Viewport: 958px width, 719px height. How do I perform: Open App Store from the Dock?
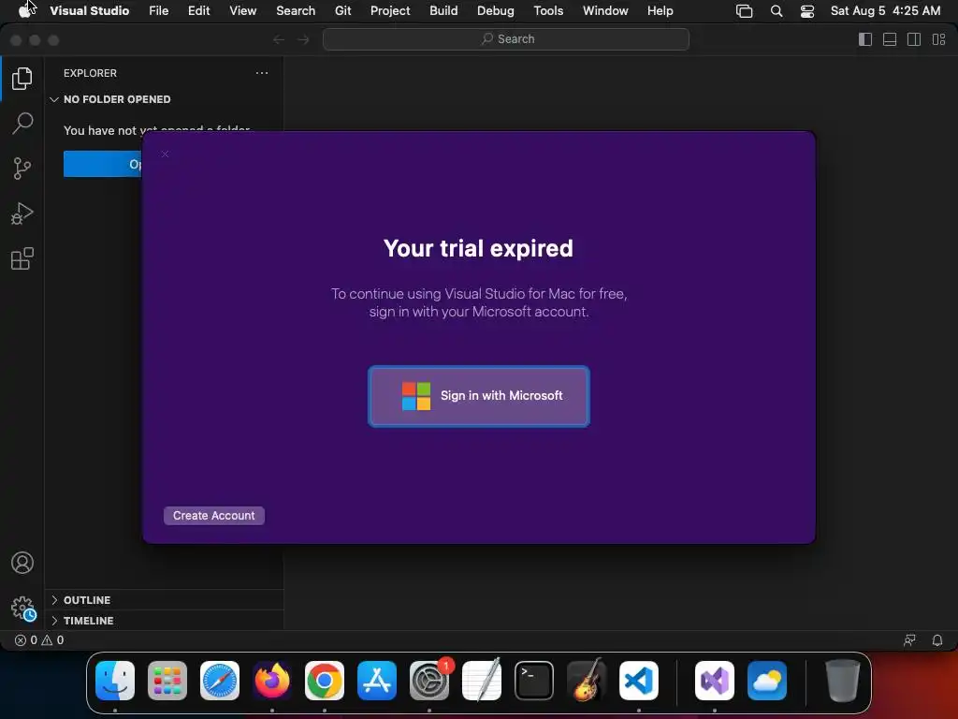(377, 681)
